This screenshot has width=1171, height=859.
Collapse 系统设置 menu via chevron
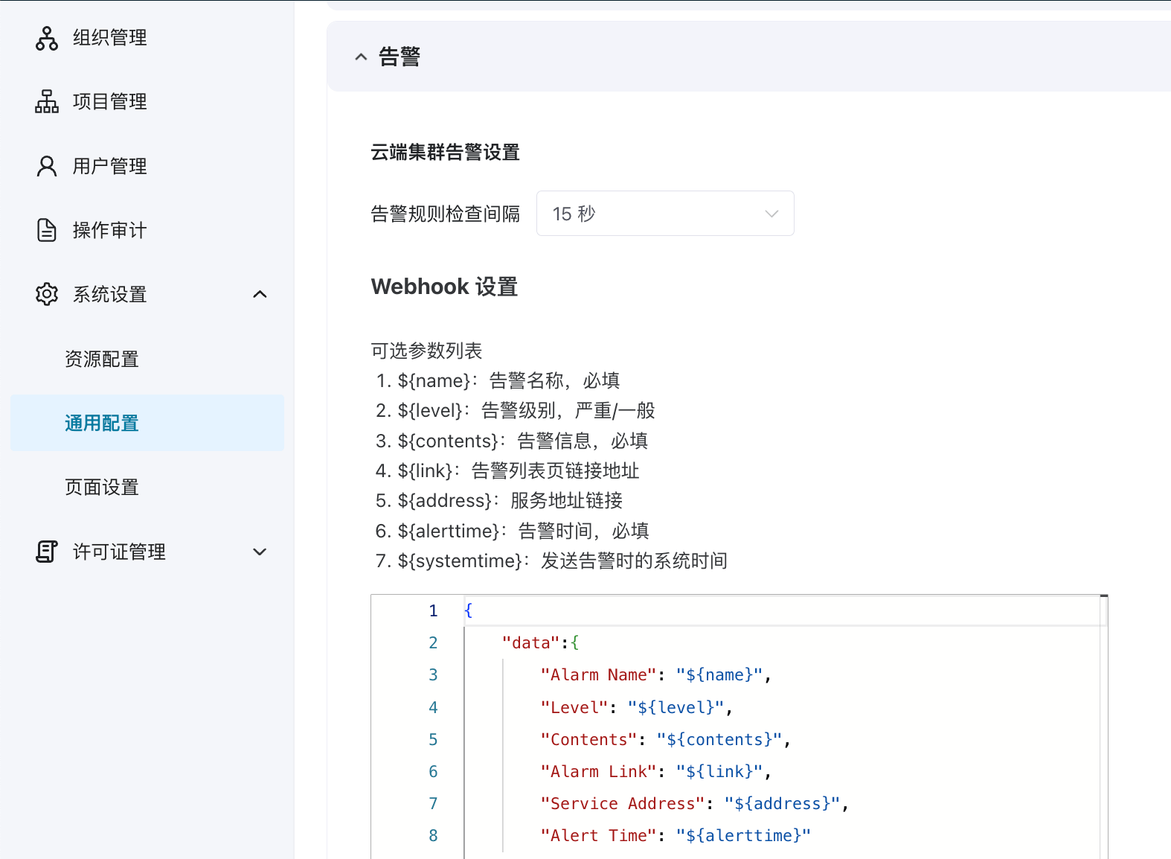point(260,294)
